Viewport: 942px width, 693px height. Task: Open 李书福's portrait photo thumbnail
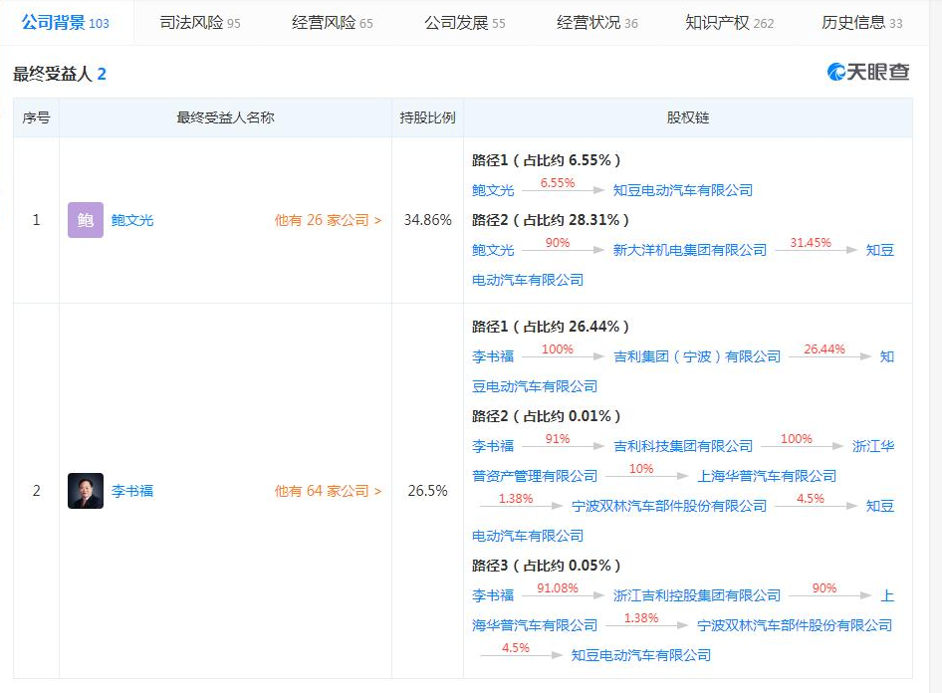[x=86, y=491]
